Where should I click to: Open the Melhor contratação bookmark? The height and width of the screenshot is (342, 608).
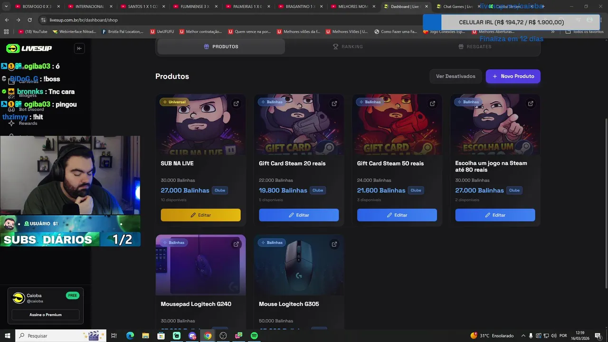200,31
